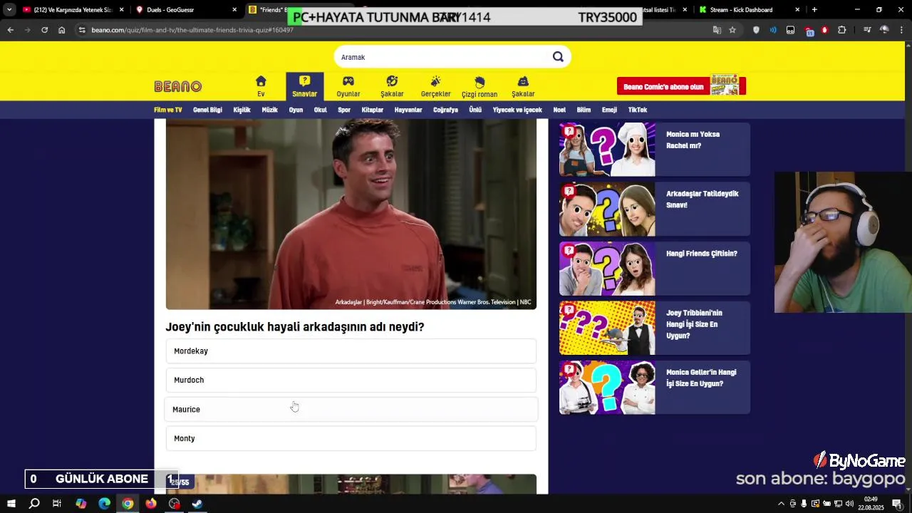Open the Genel Bilgi category
This screenshot has height=513, width=912.
coord(207,110)
